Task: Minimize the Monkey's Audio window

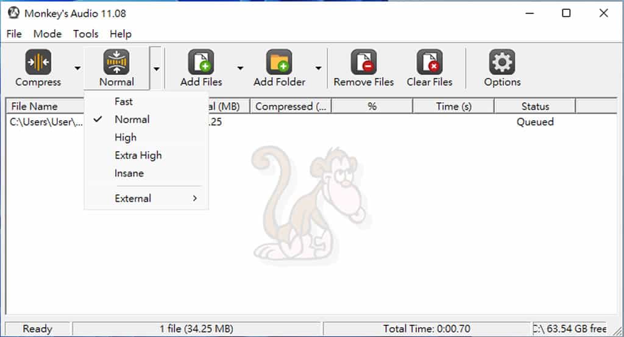Action: click(x=530, y=13)
